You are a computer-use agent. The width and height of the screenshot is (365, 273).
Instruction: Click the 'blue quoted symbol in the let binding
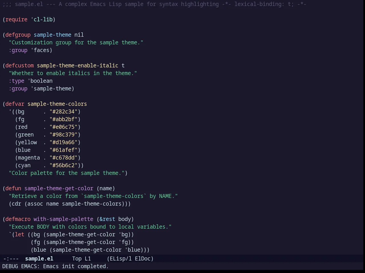(x=133, y=250)
